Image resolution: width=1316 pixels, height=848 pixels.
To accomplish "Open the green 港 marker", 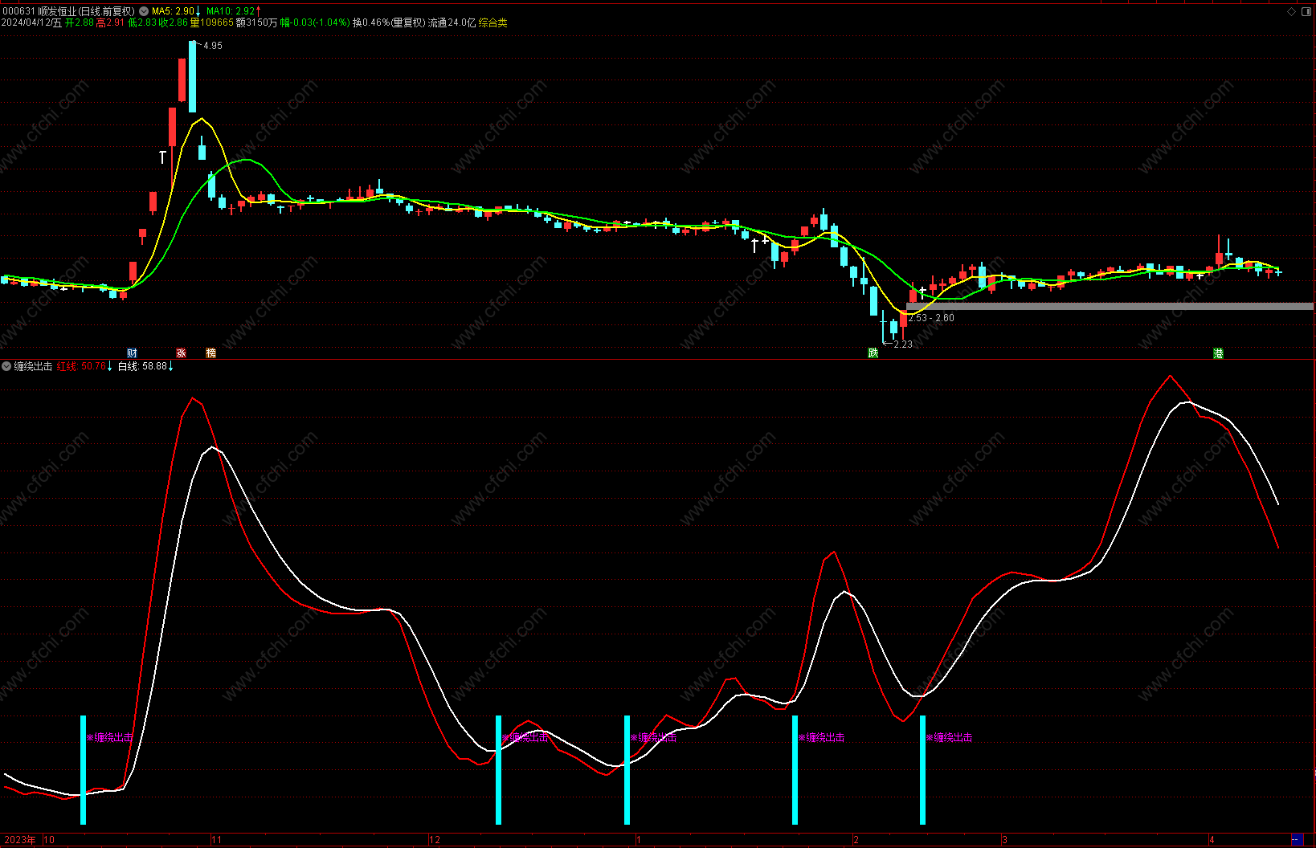I will click(x=1218, y=353).
